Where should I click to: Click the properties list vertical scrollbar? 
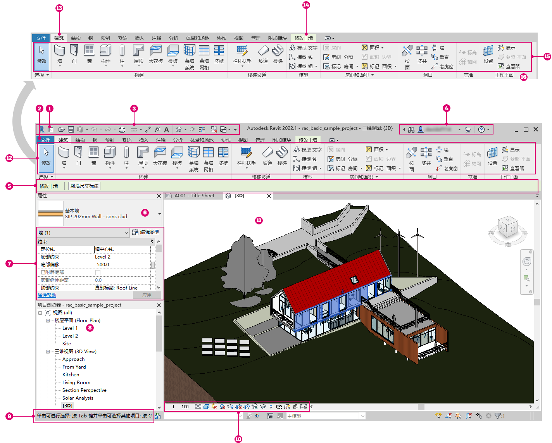point(159,248)
